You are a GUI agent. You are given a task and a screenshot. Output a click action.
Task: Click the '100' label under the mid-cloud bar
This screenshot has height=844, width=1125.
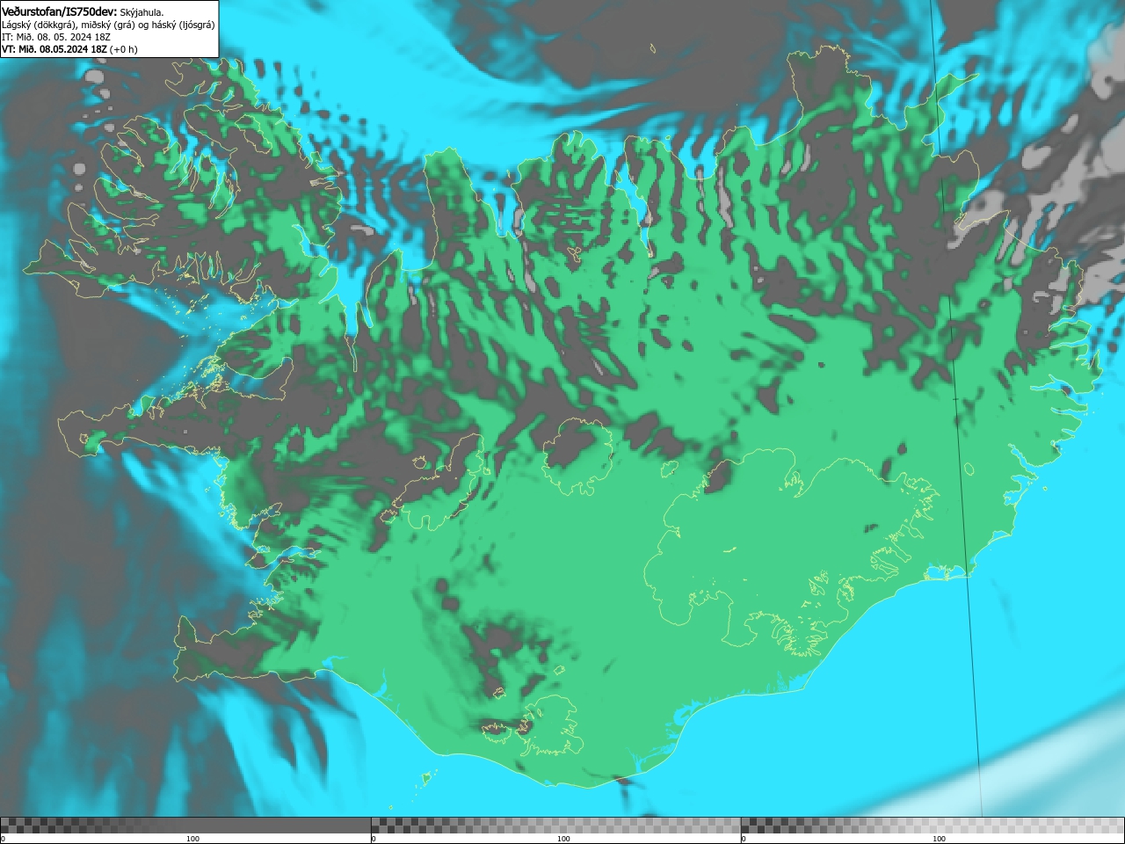pyautogui.click(x=563, y=839)
